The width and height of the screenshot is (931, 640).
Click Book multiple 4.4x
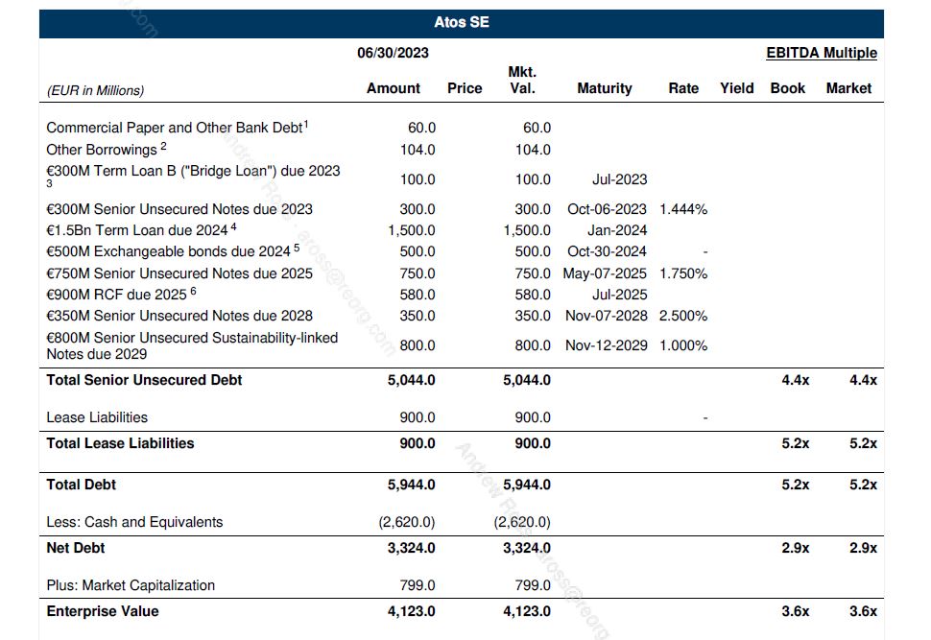pyautogui.click(x=796, y=380)
